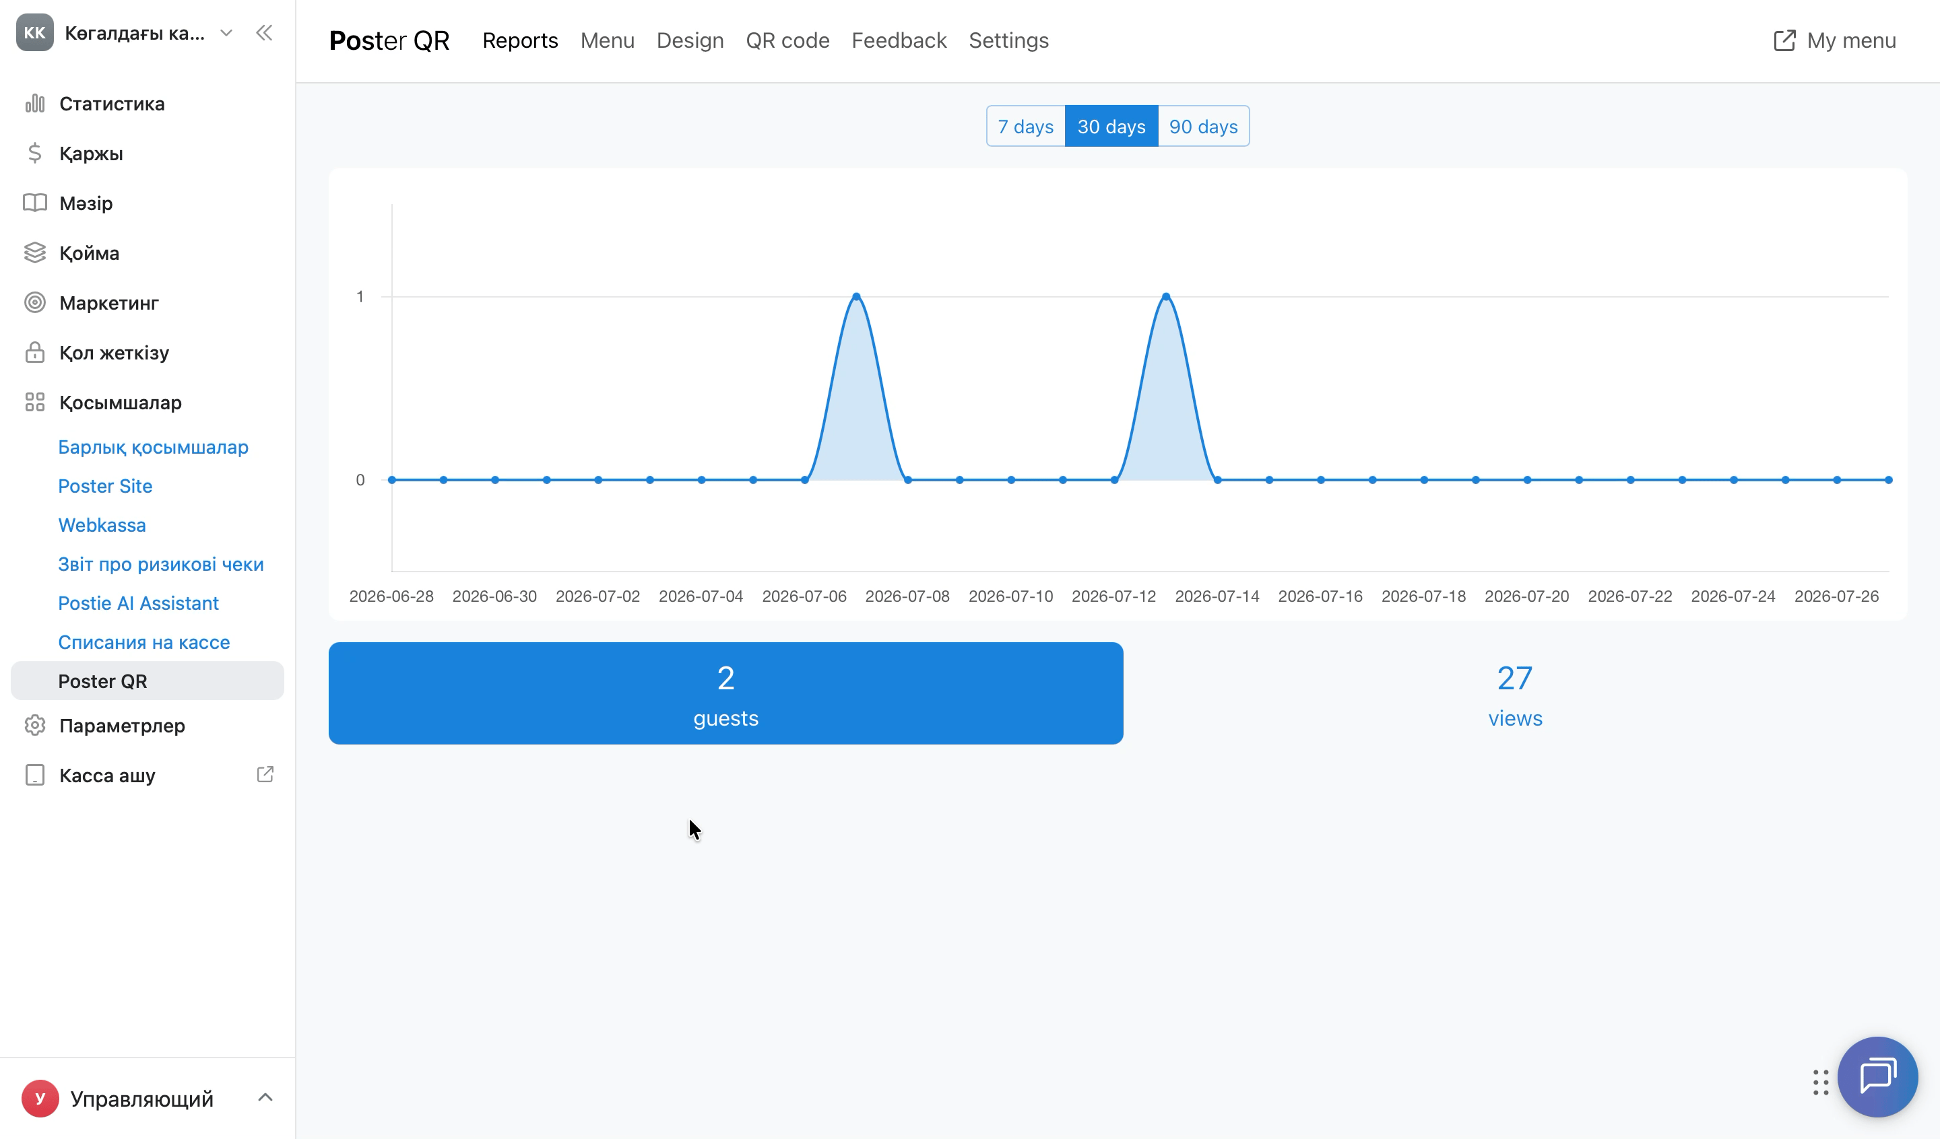Click the 2026-07-26 axis label
The height and width of the screenshot is (1139, 1940).
click(x=1837, y=596)
